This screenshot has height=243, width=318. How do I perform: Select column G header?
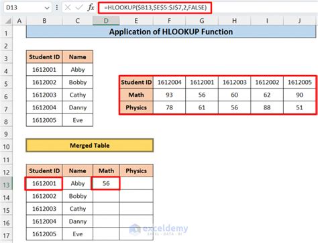click(x=202, y=21)
